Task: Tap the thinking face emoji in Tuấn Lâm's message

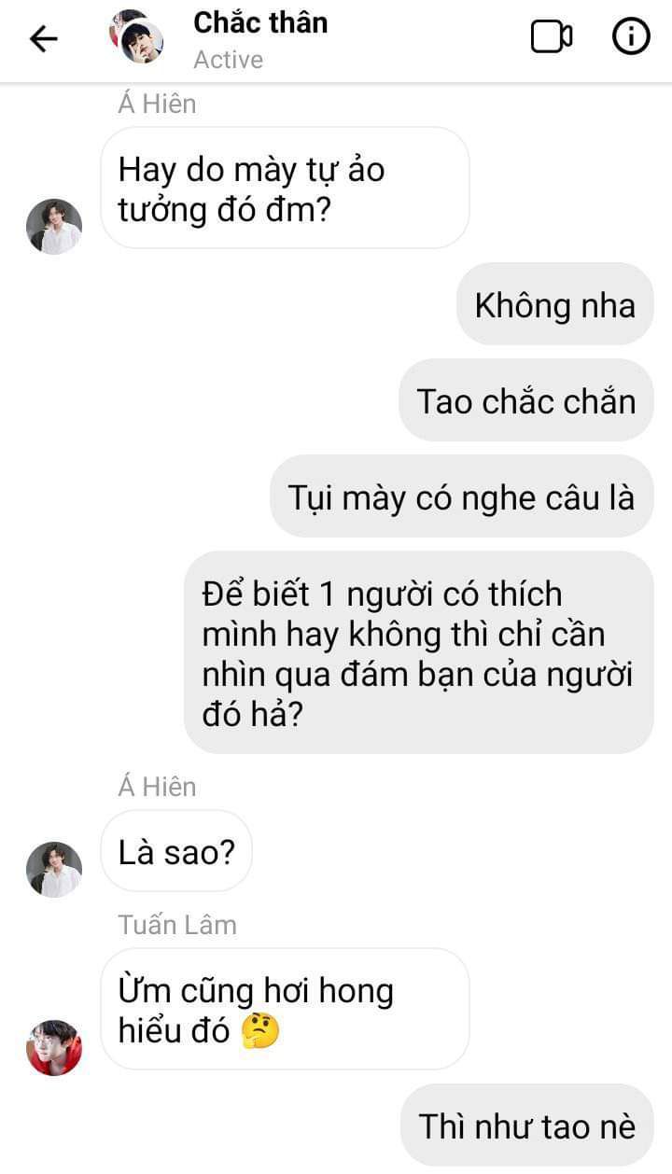Action: 260,1032
